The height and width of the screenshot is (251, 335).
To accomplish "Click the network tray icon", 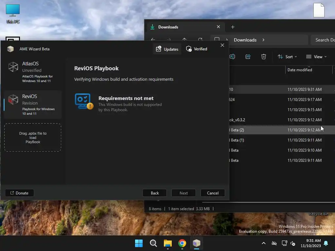I will [284, 243].
